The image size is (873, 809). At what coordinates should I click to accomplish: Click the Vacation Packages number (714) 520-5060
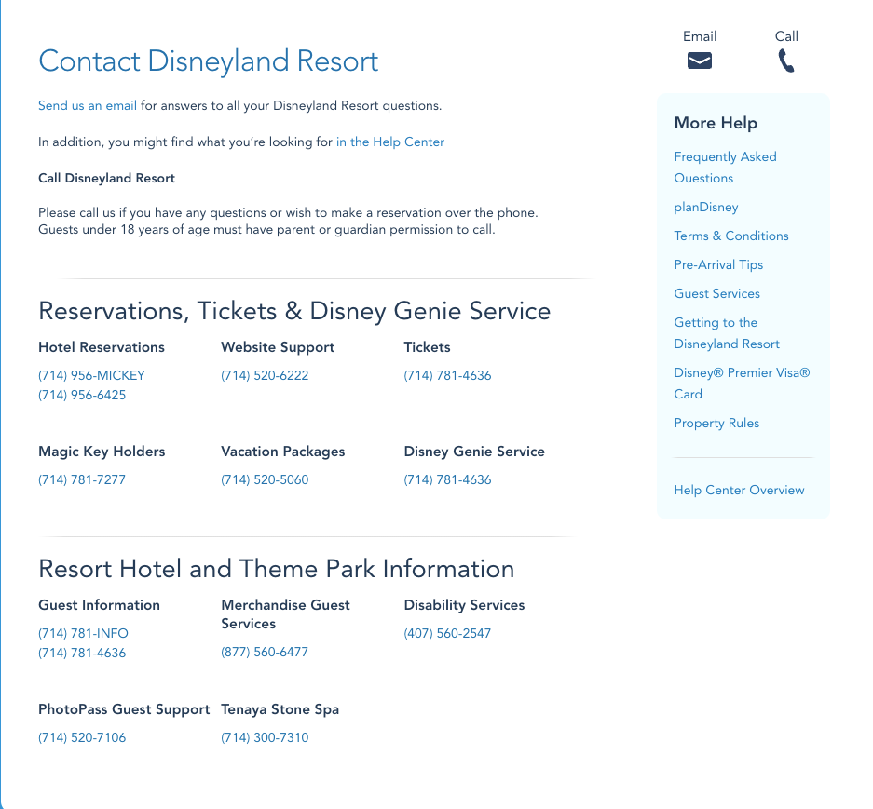265,479
